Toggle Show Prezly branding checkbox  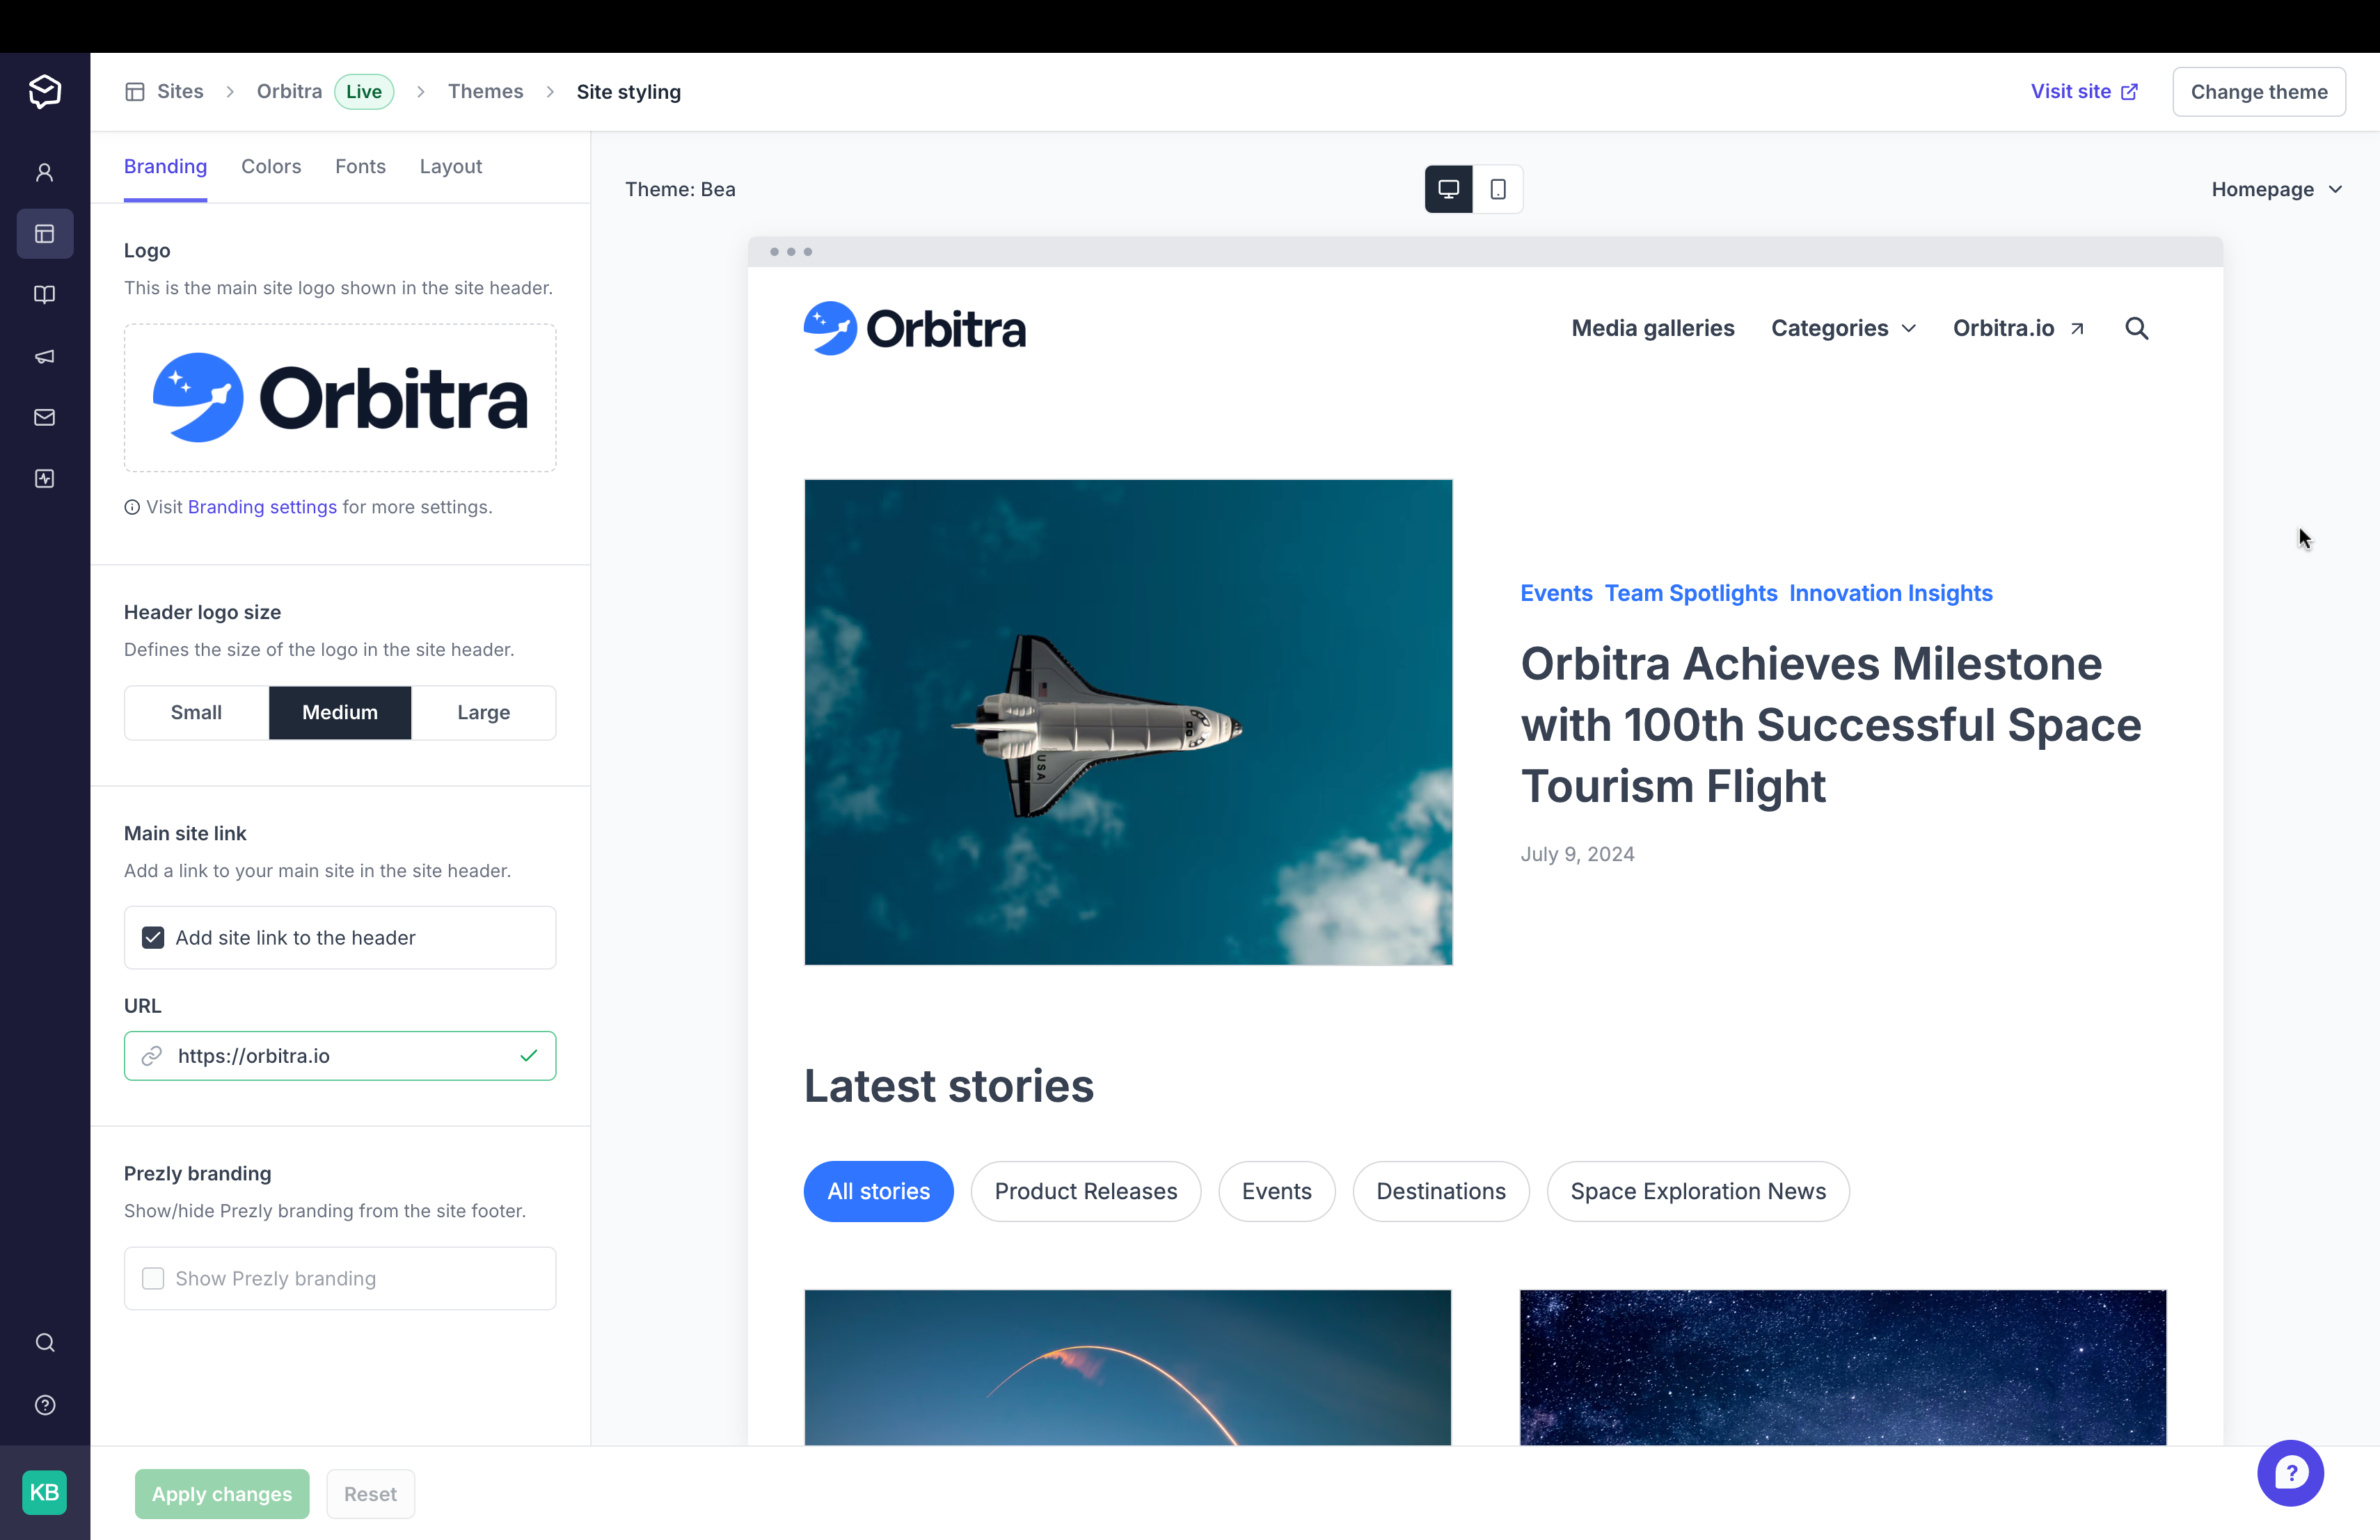(152, 1278)
